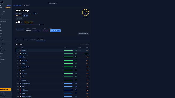Click the North Carolina logo icon
Image resolution: width=175 pixels, height=98 pixels.
pos(20,83)
